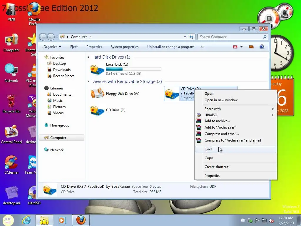Click the Change your view icon

[x=235, y=47]
